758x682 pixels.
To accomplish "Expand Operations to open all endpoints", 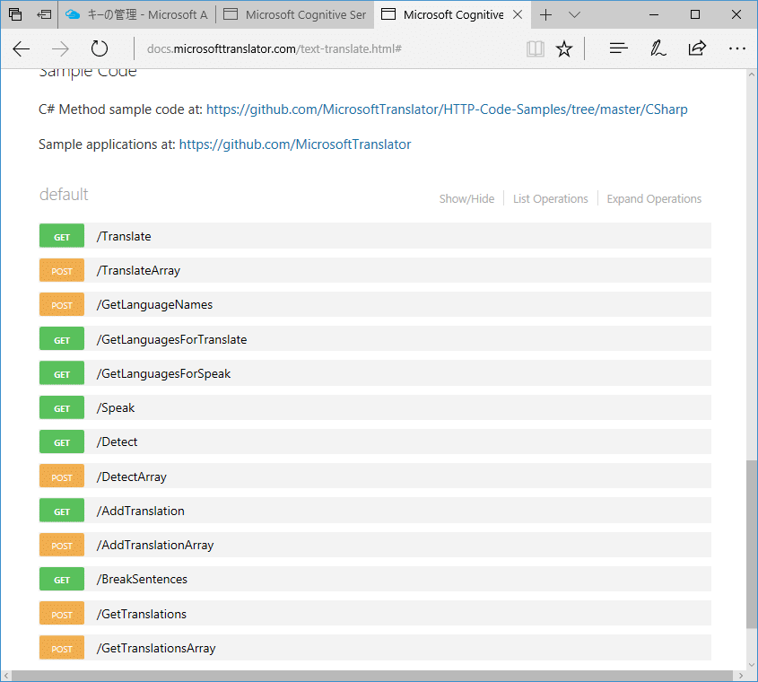I will [654, 198].
